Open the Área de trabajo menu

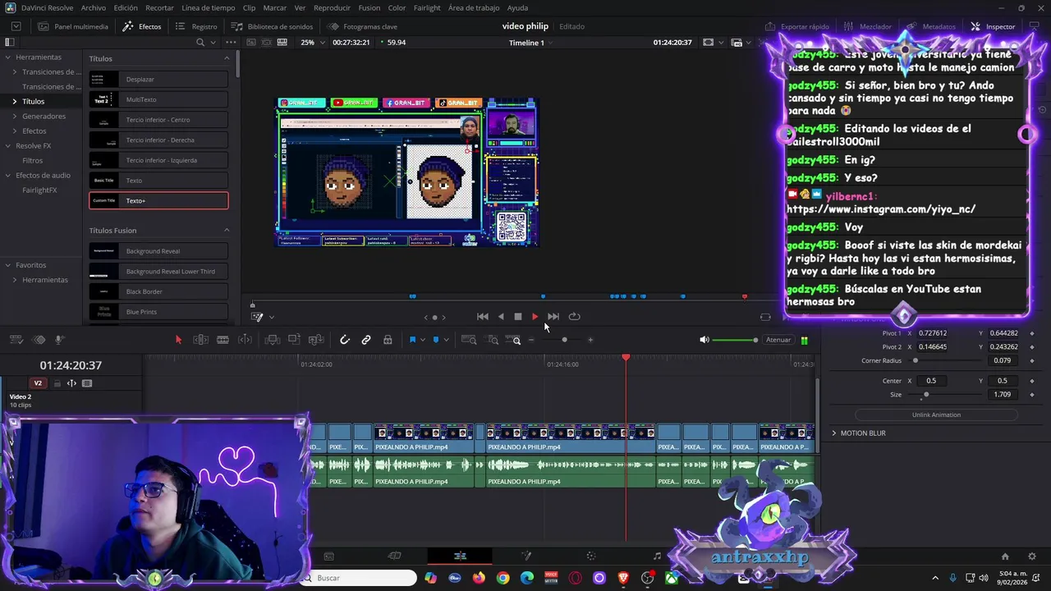point(474,7)
